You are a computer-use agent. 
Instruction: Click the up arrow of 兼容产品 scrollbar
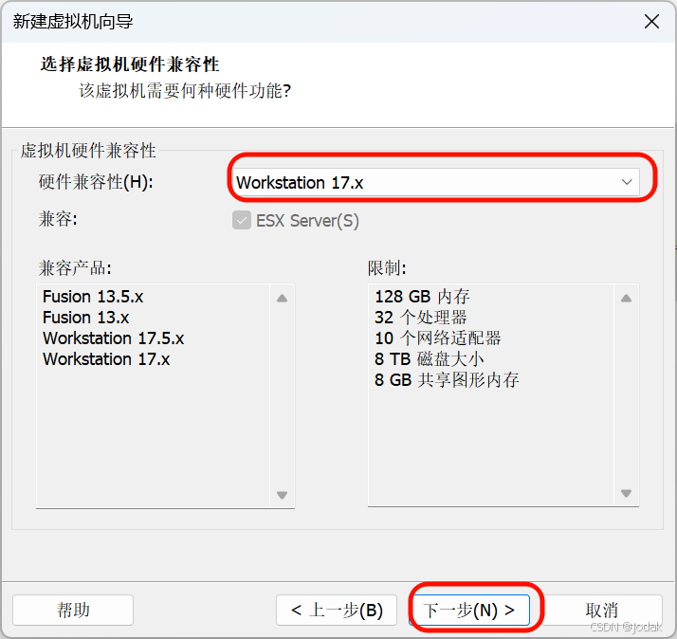coord(282,298)
